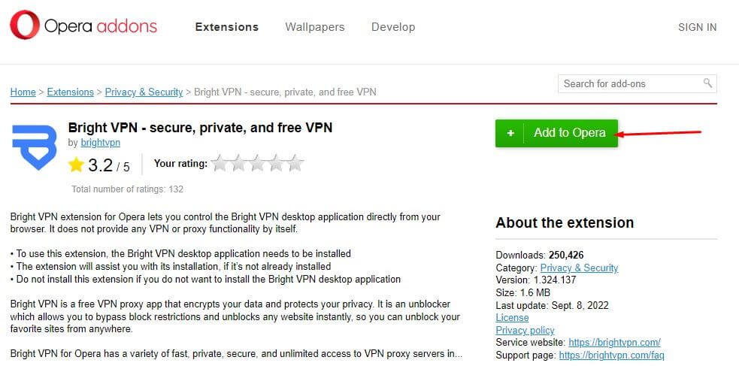739x366 pixels.
Task: Focus the Search for add-ons field
Action: point(630,83)
